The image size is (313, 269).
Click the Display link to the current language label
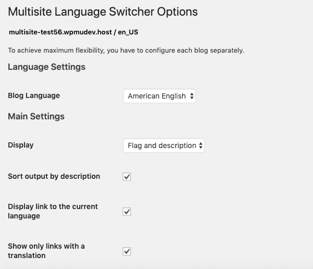pos(53,211)
